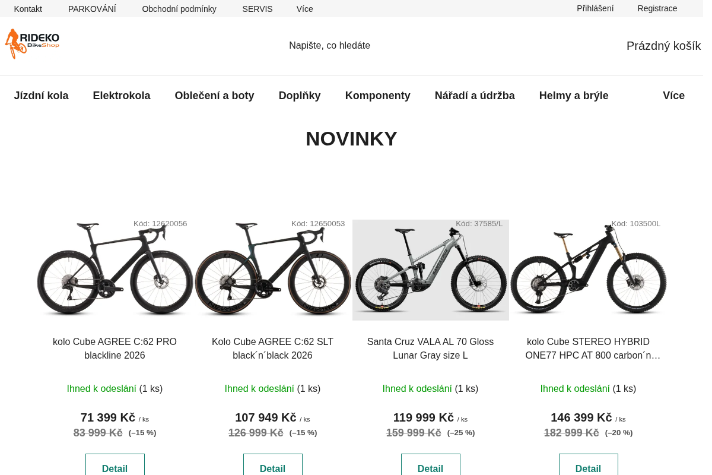Click the search field 'Napište, co hledáte'
The width and height of the screenshot is (712, 475).
tap(329, 46)
